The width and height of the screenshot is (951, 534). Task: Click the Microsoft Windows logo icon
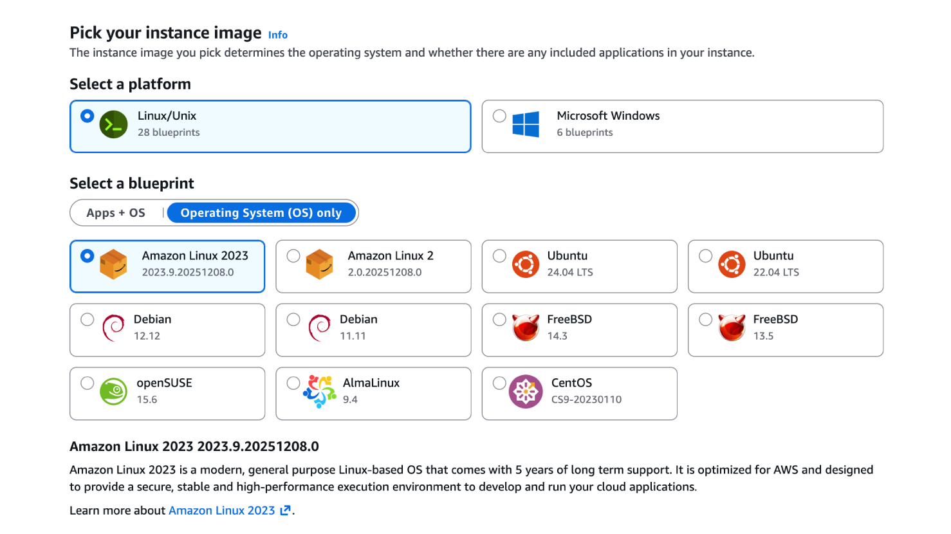click(x=526, y=124)
